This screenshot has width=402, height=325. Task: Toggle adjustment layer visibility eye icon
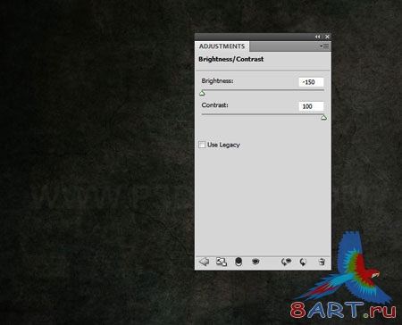tap(255, 262)
